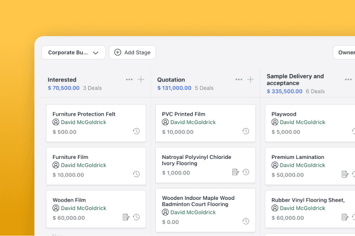
Task: Click the Quotation stage heading
Action: [x=171, y=79]
